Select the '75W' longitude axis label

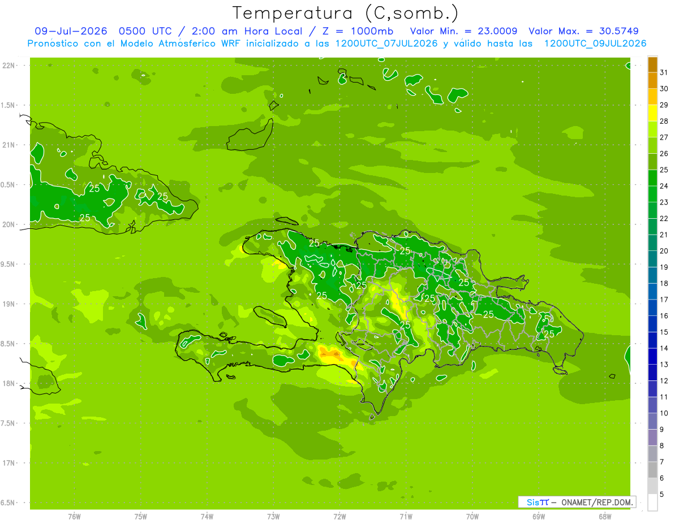(x=141, y=516)
